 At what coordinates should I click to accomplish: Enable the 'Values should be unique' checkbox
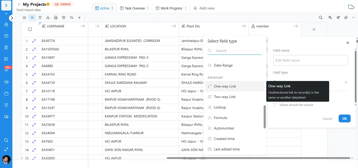[275, 105]
